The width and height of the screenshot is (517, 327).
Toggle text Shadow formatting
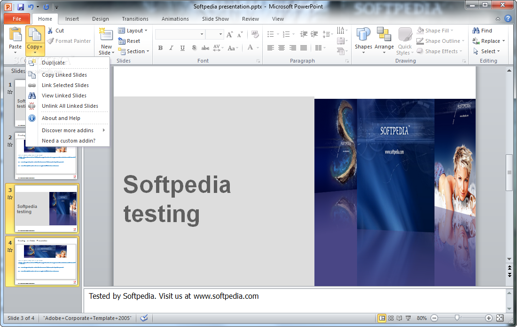[x=194, y=48]
